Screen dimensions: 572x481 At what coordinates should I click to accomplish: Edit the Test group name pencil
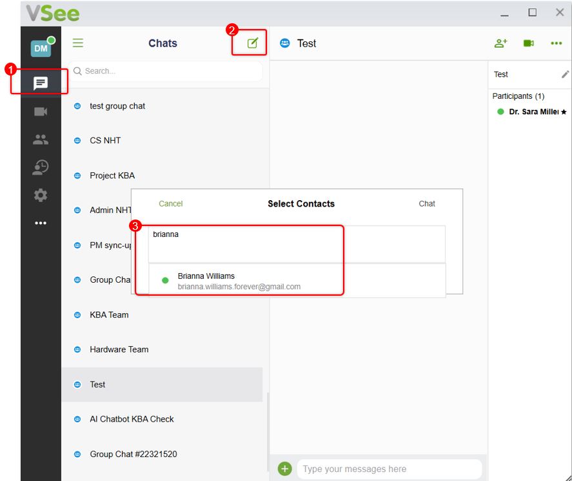click(565, 74)
